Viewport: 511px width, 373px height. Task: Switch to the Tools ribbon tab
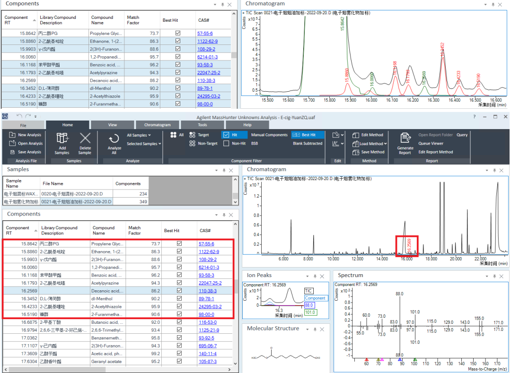pos(203,125)
